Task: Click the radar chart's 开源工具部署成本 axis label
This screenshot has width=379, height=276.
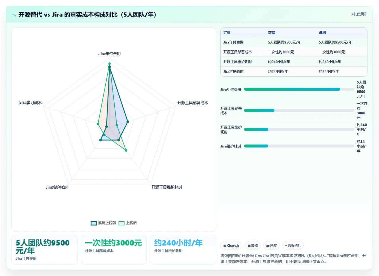Action: pyautogui.click(x=193, y=103)
